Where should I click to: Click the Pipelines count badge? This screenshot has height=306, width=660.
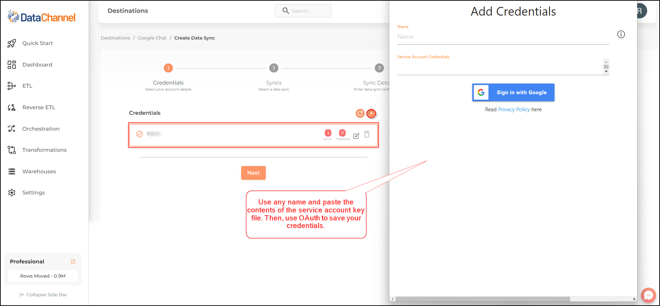(342, 133)
